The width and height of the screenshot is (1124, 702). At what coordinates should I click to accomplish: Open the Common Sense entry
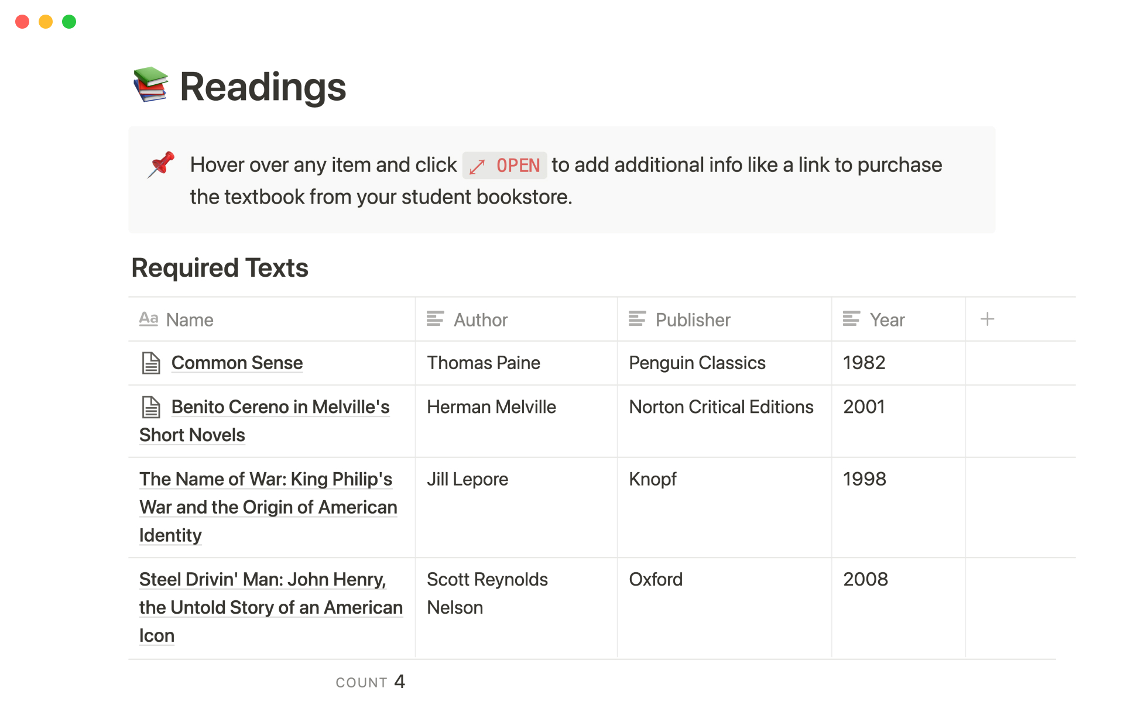pos(237,363)
